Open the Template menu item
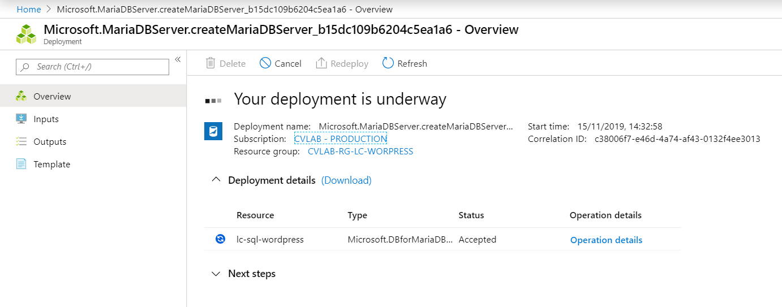 [93, 164]
